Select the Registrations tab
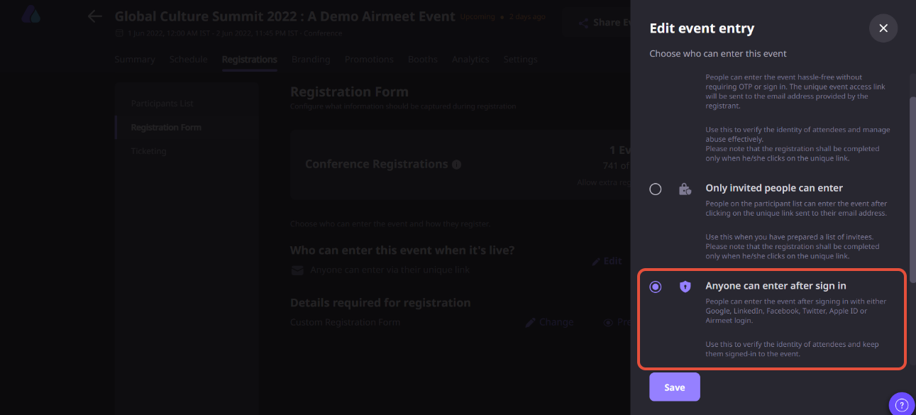Screen dimensions: 916x415 (x=250, y=60)
